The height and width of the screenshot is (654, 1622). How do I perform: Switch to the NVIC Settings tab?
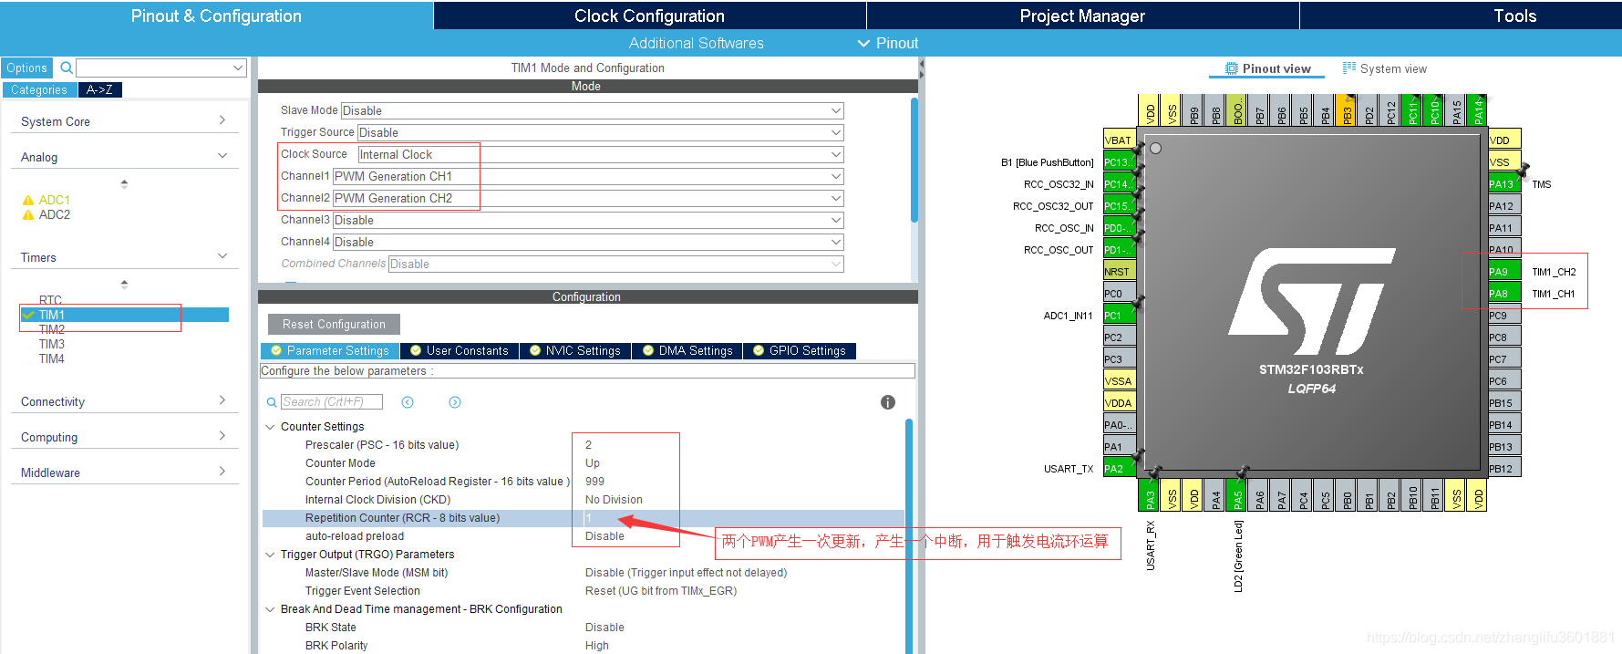click(x=575, y=351)
